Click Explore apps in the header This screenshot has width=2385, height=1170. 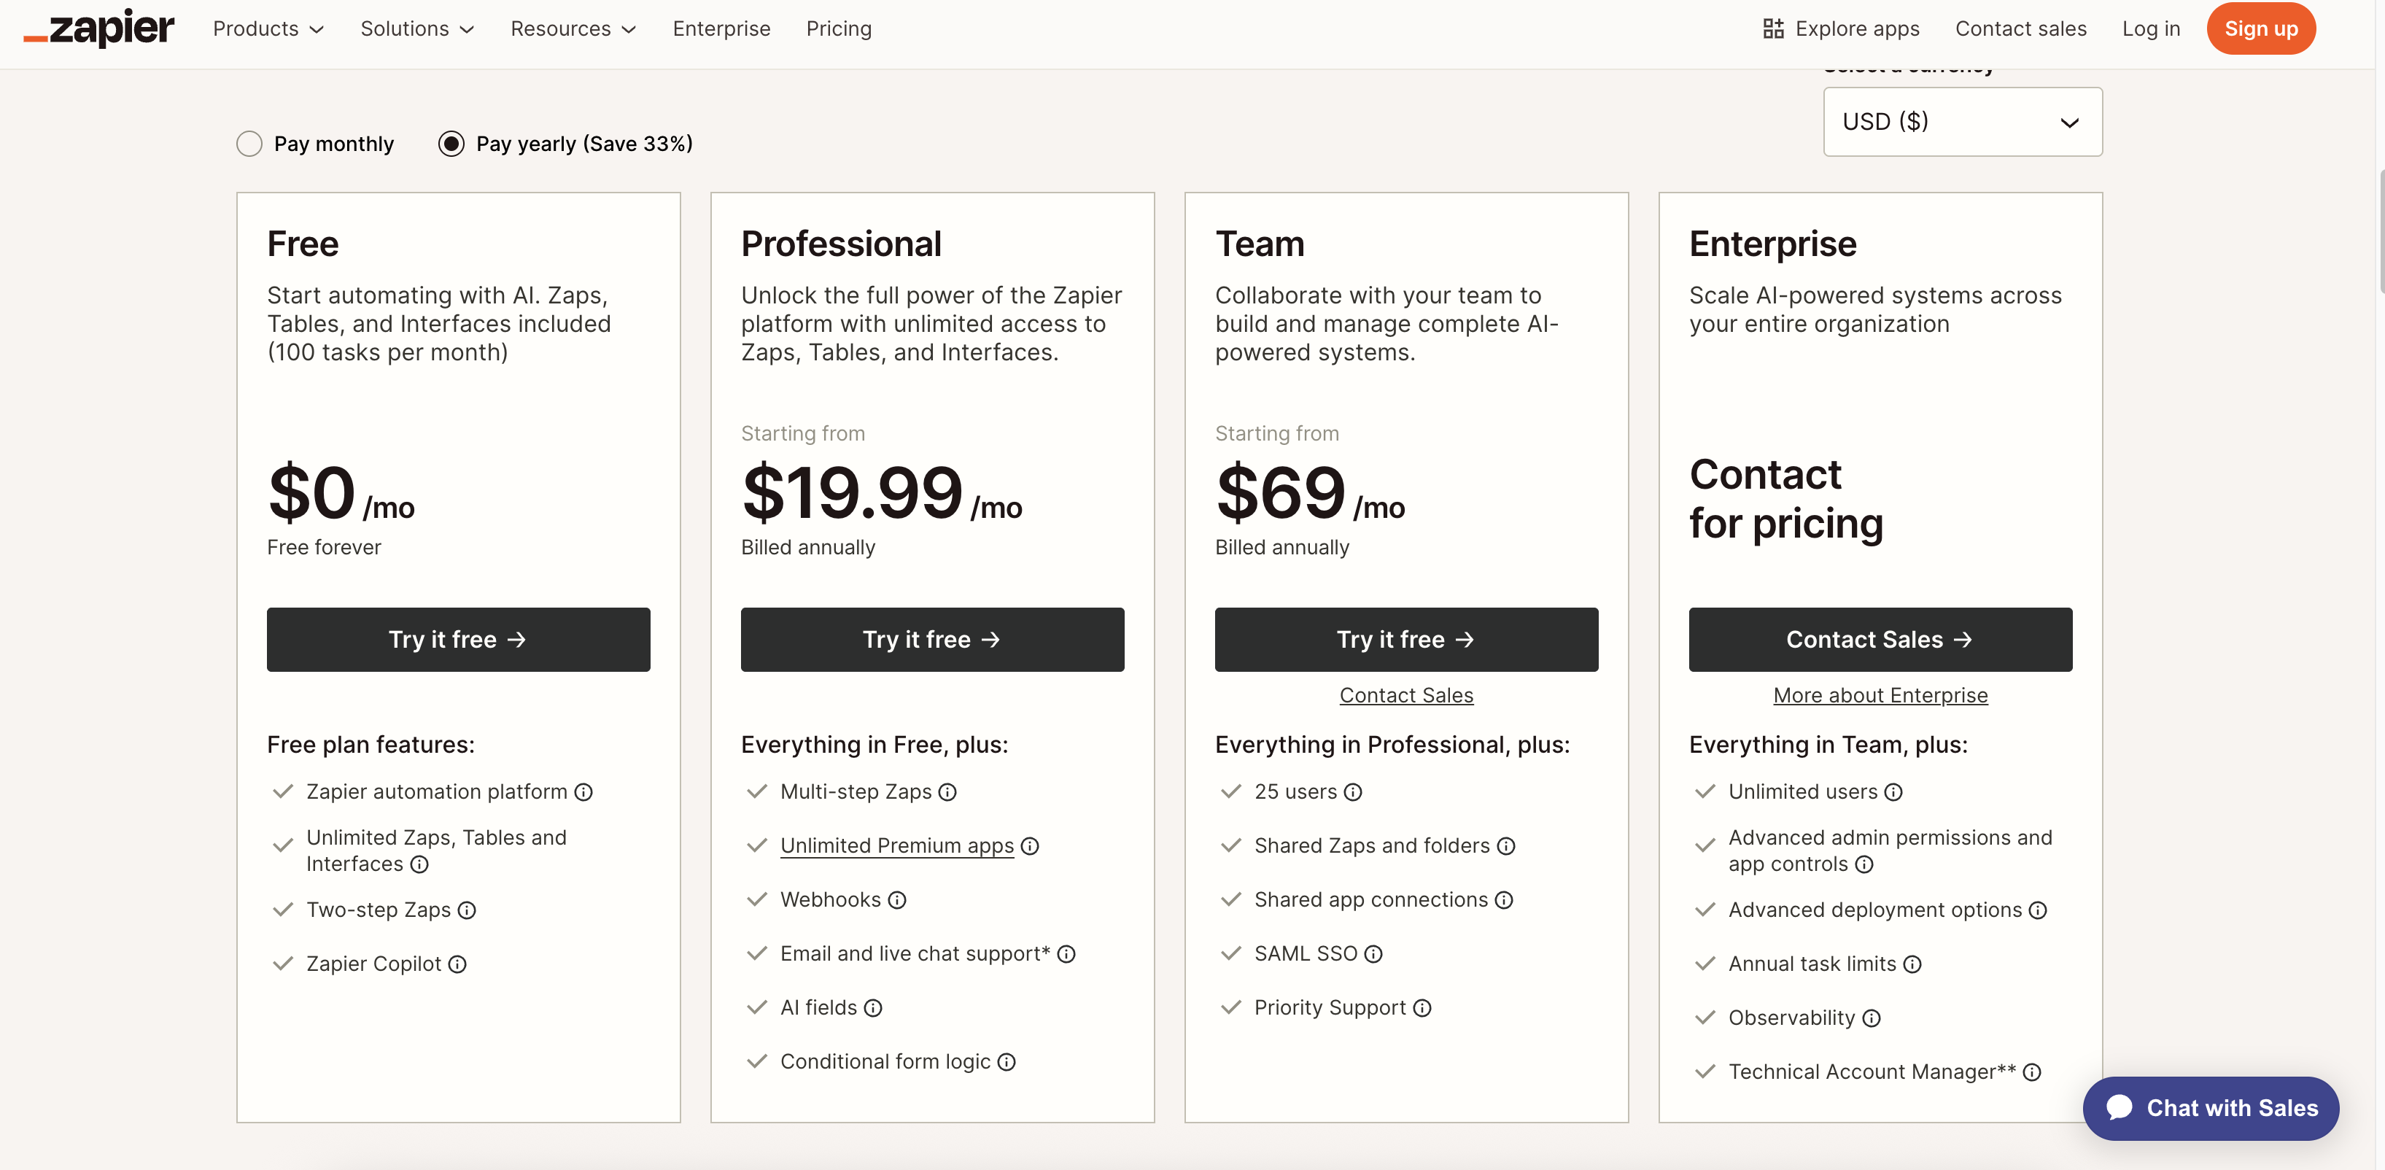pos(1842,28)
